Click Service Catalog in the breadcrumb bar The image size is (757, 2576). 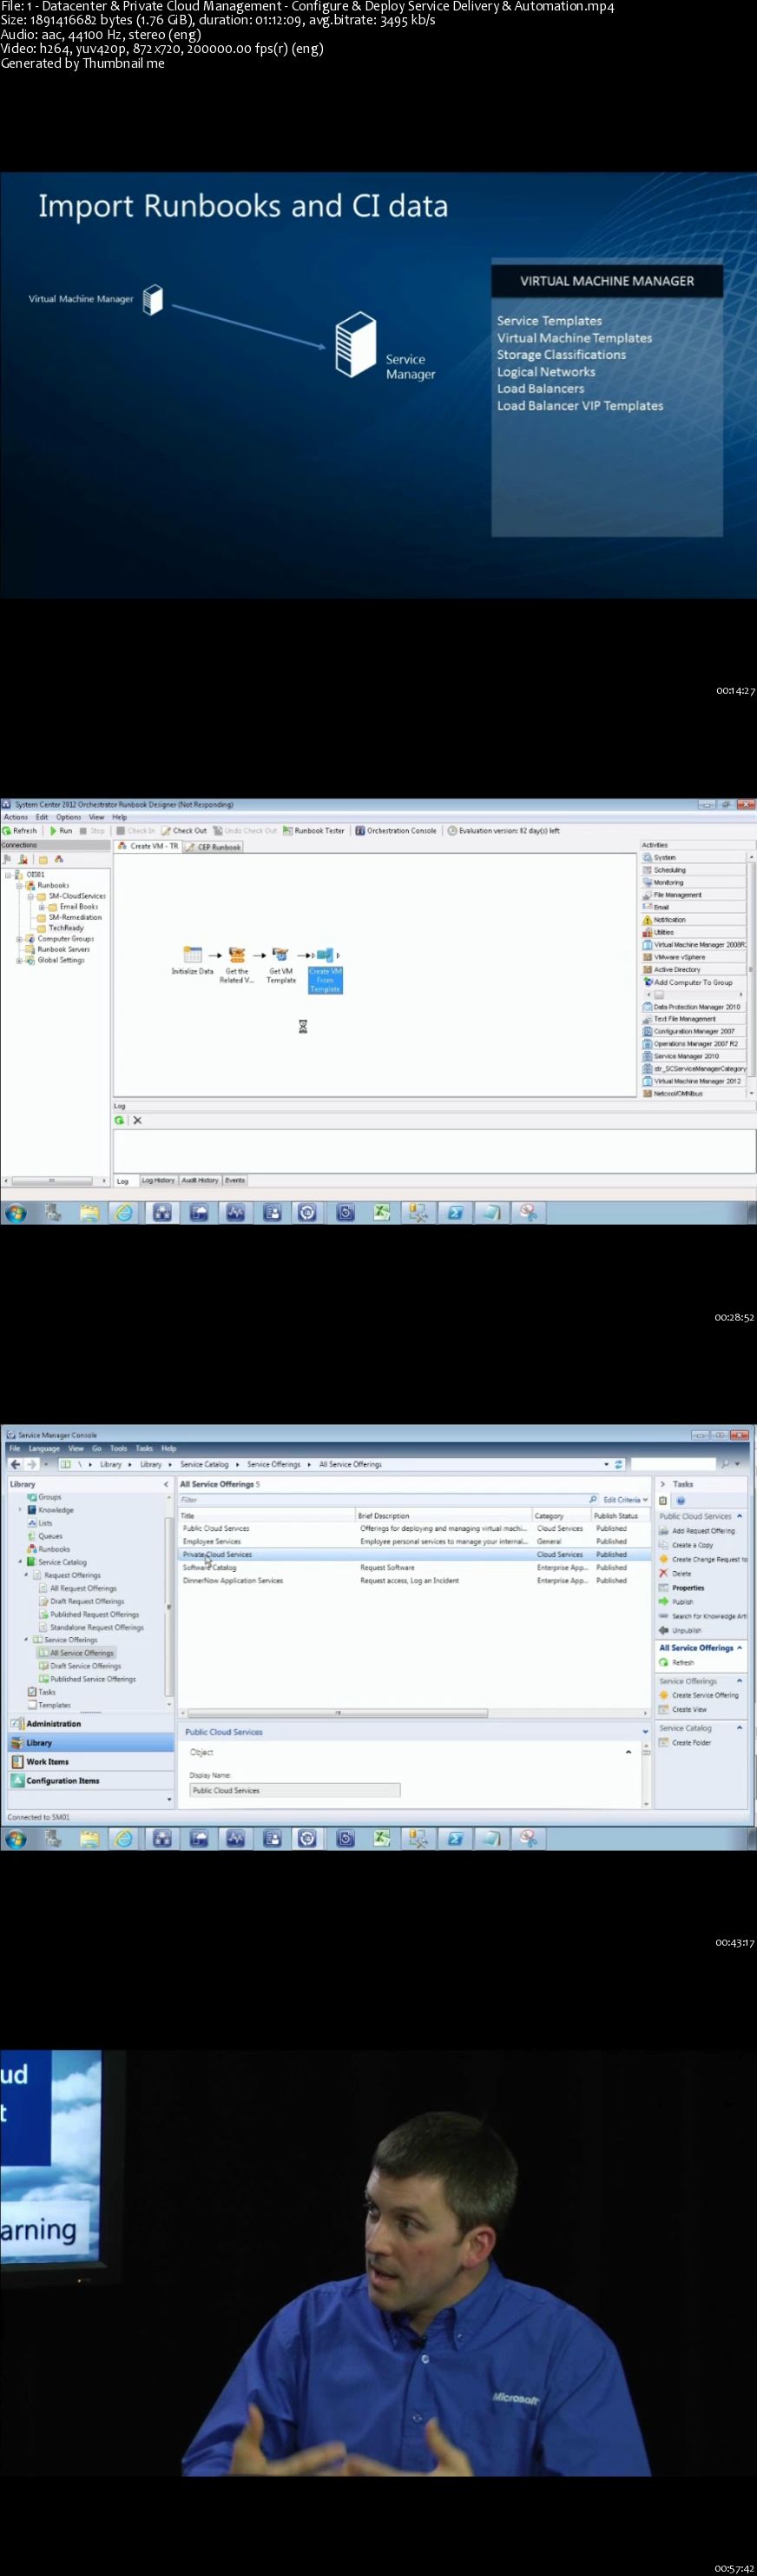click(x=204, y=1464)
